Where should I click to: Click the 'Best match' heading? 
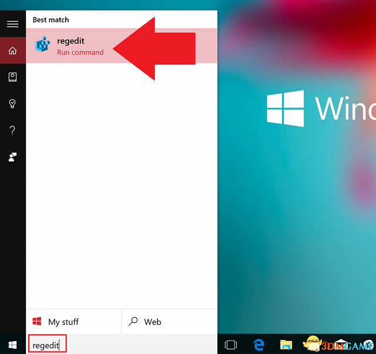point(51,20)
